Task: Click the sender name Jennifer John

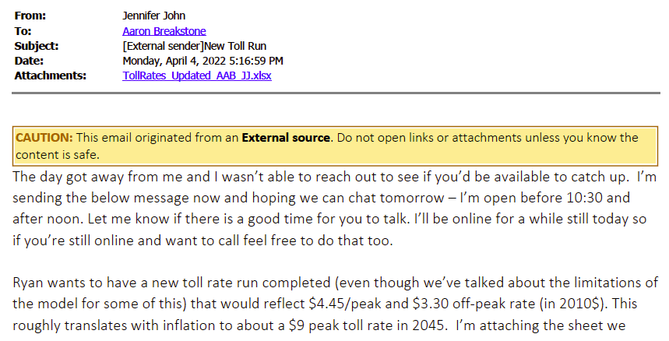Action: [153, 16]
